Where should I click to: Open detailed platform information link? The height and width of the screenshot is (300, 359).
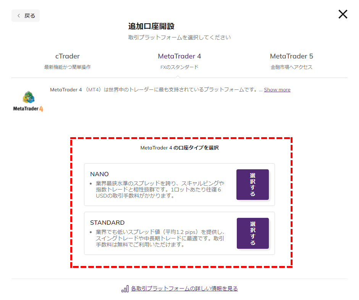(184, 289)
